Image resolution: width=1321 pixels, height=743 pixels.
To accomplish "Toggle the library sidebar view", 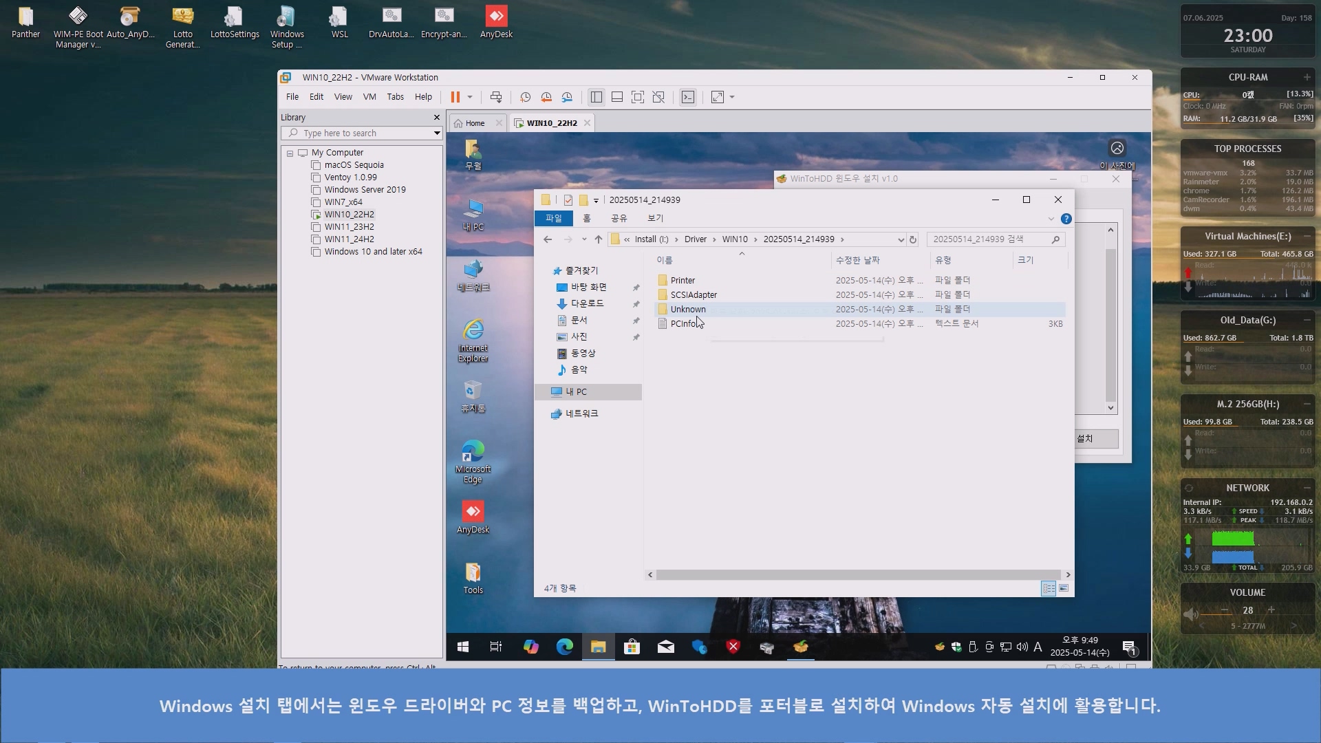I will (x=597, y=97).
